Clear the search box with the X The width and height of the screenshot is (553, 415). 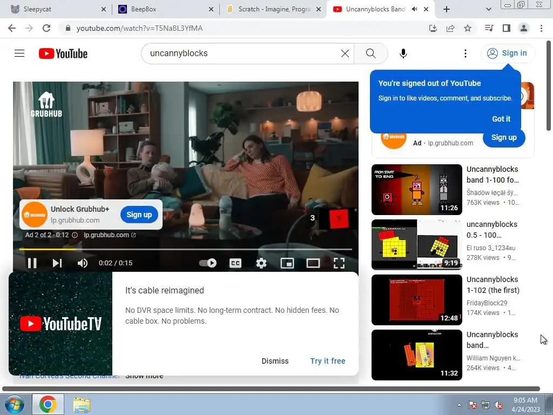point(345,53)
